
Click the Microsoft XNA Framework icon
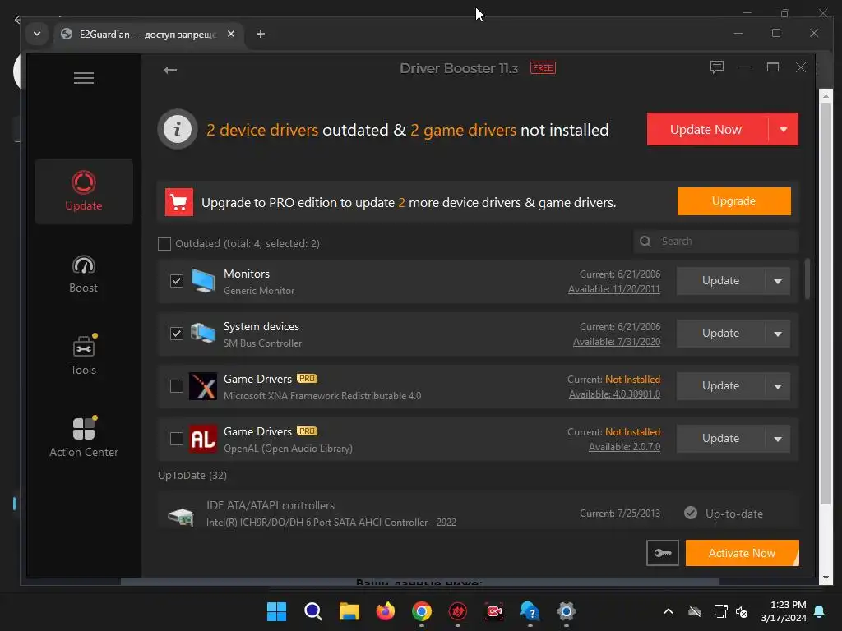(203, 386)
